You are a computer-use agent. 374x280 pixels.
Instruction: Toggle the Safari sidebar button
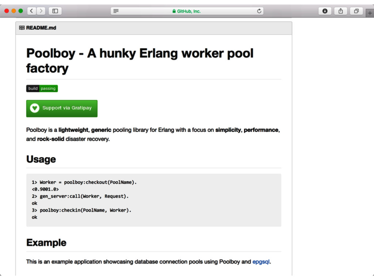click(x=55, y=11)
